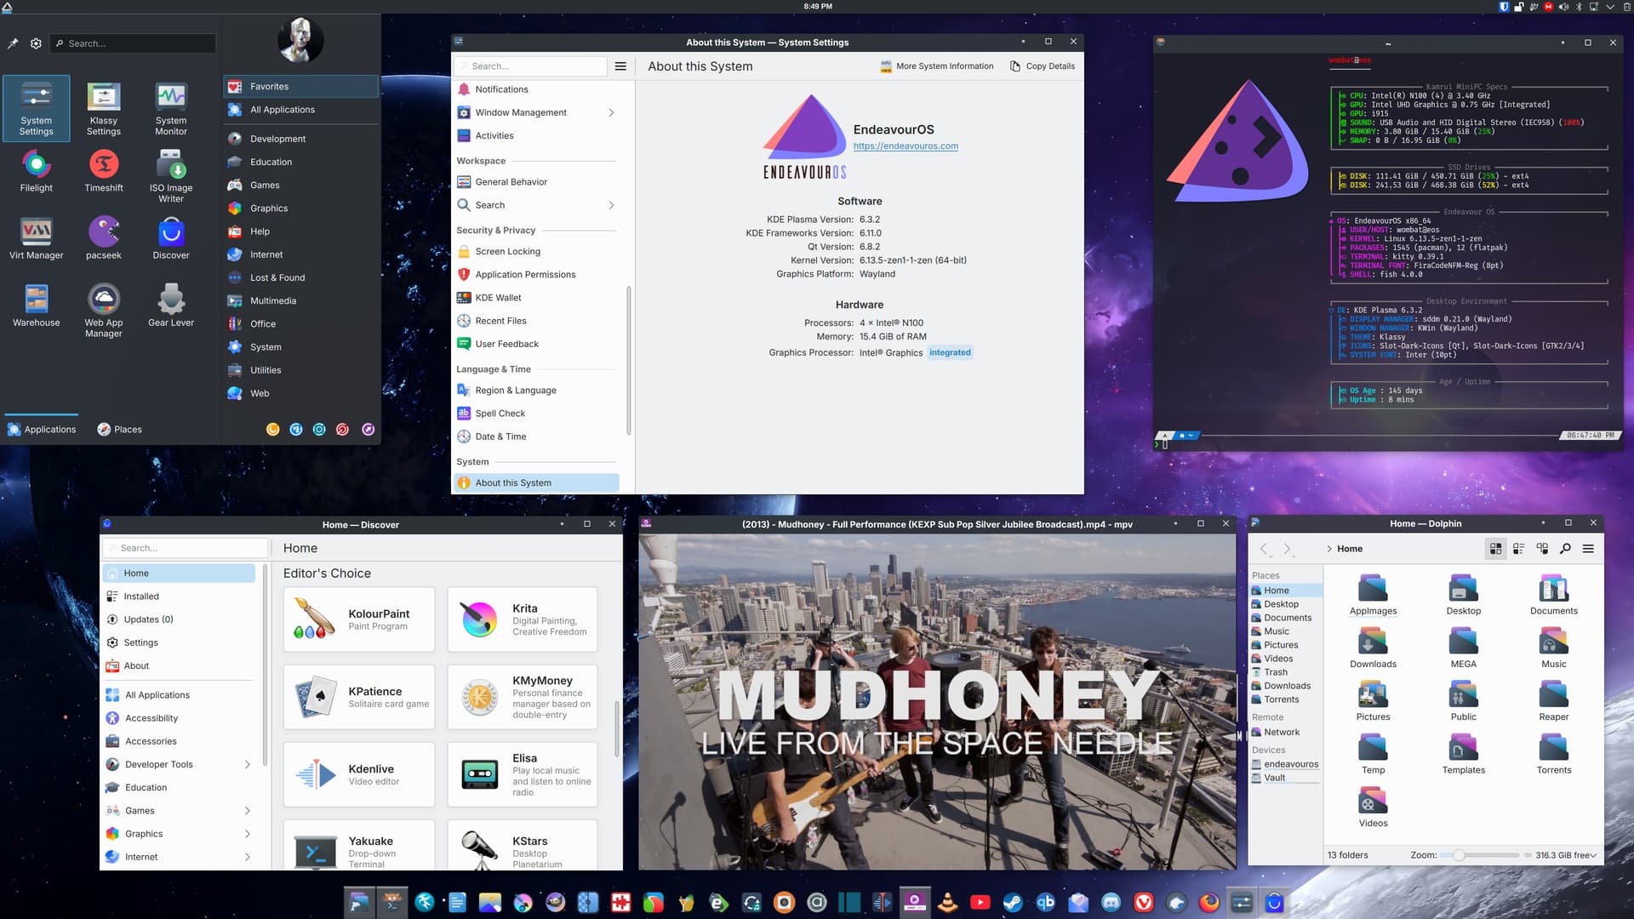Launch Steam from the dock
The height and width of the screenshot is (919, 1634).
(x=1013, y=903)
